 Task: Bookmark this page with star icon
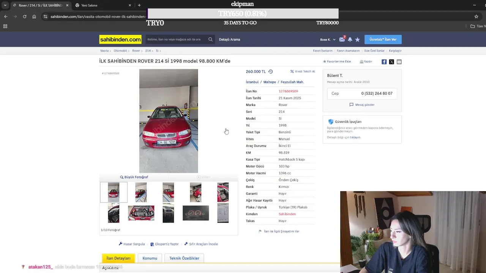click(x=476, y=17)
